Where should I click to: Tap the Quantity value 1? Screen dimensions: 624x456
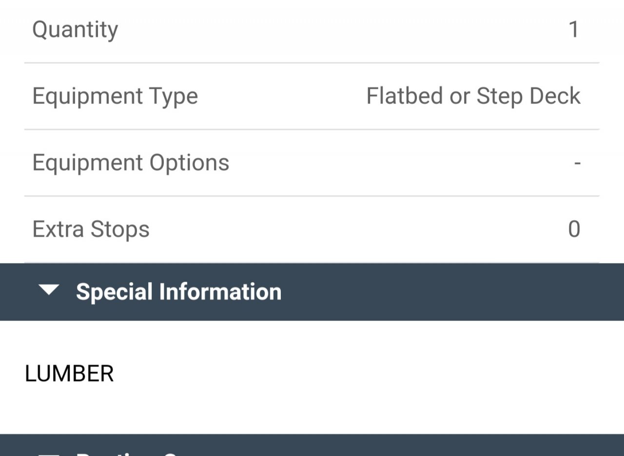[574, 30]
